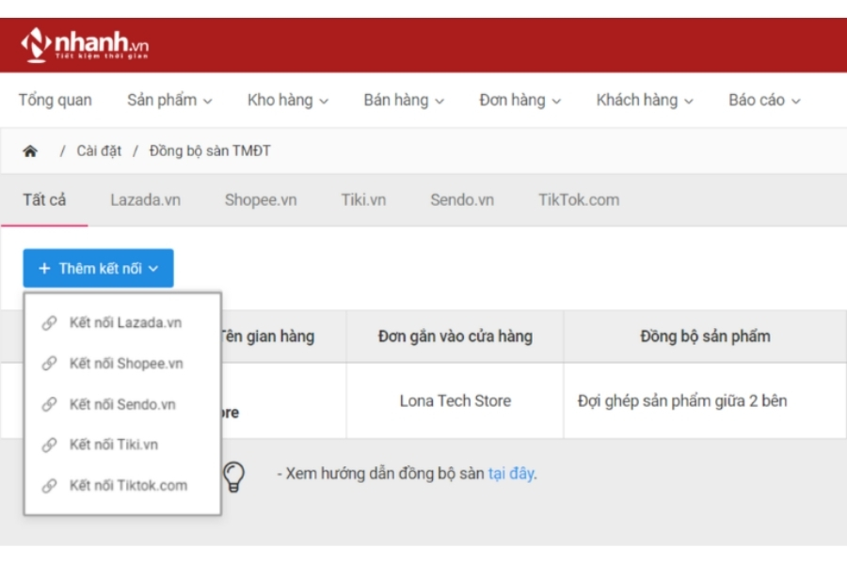Screen dimensions: 847x564
Task: Click the nhanh.vn logo
Action: [x=85, y=45]
